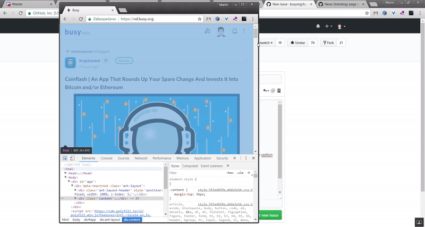Add a new style rule with plus icon
The height and width of the screenshot is (227, 425).
pyautogui.click(x=249, y=173)
